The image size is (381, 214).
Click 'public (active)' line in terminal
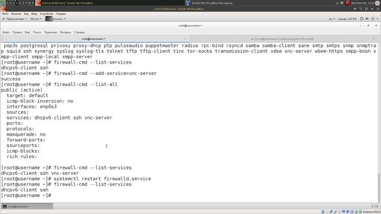pyautogui.click(x=21, y=90)
